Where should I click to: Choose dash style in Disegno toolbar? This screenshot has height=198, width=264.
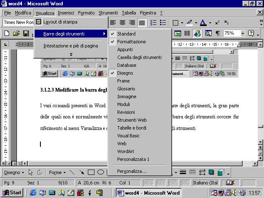(192, 172)
